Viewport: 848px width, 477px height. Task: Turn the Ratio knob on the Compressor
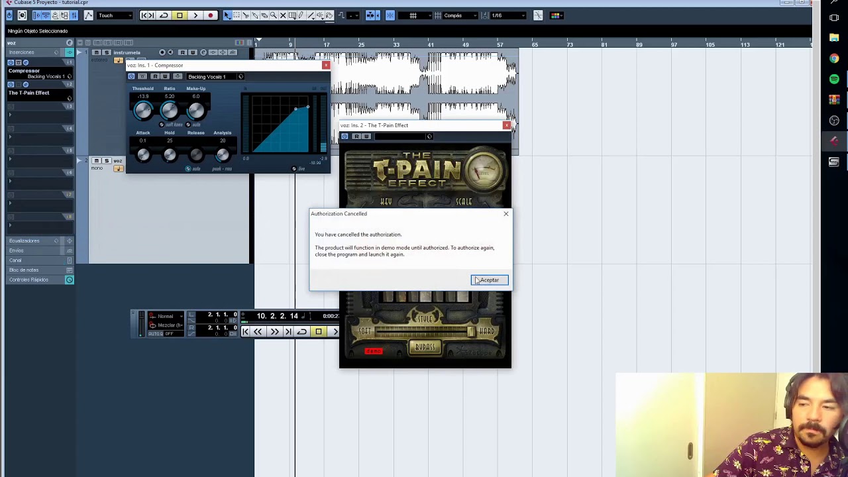point(170,110)
